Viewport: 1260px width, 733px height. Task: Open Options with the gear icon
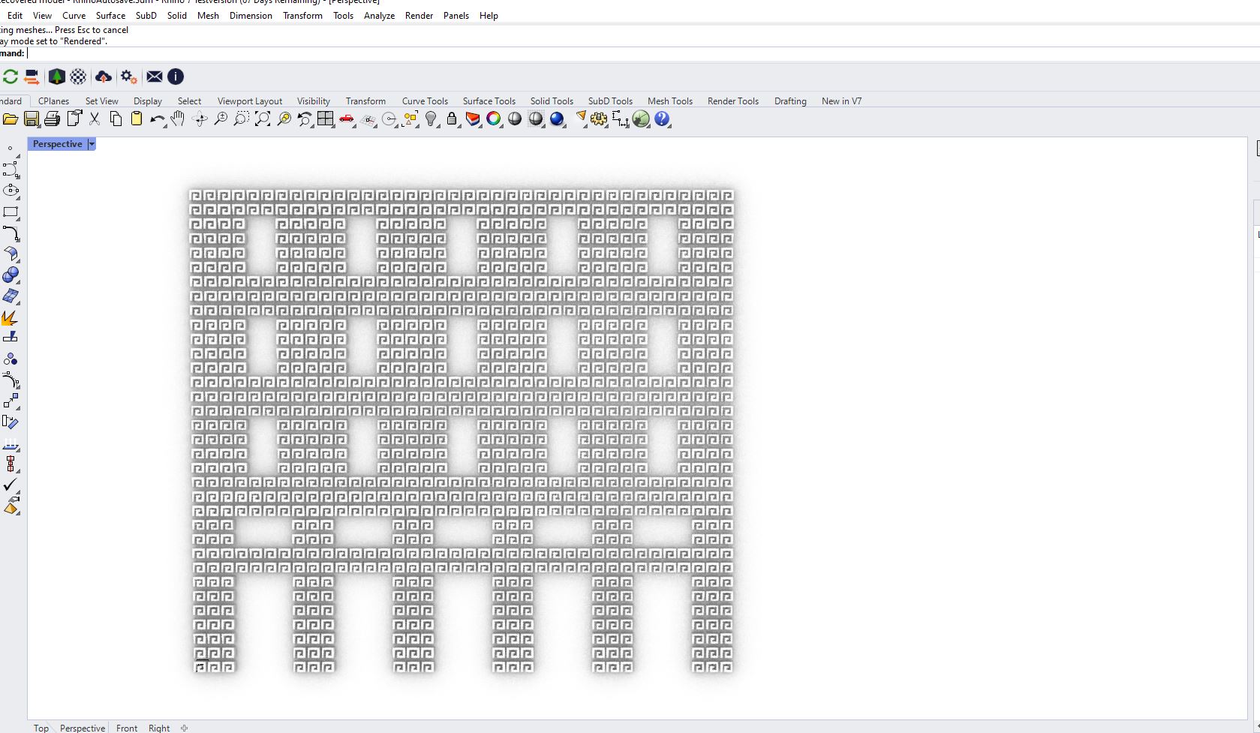click(599, 119)
